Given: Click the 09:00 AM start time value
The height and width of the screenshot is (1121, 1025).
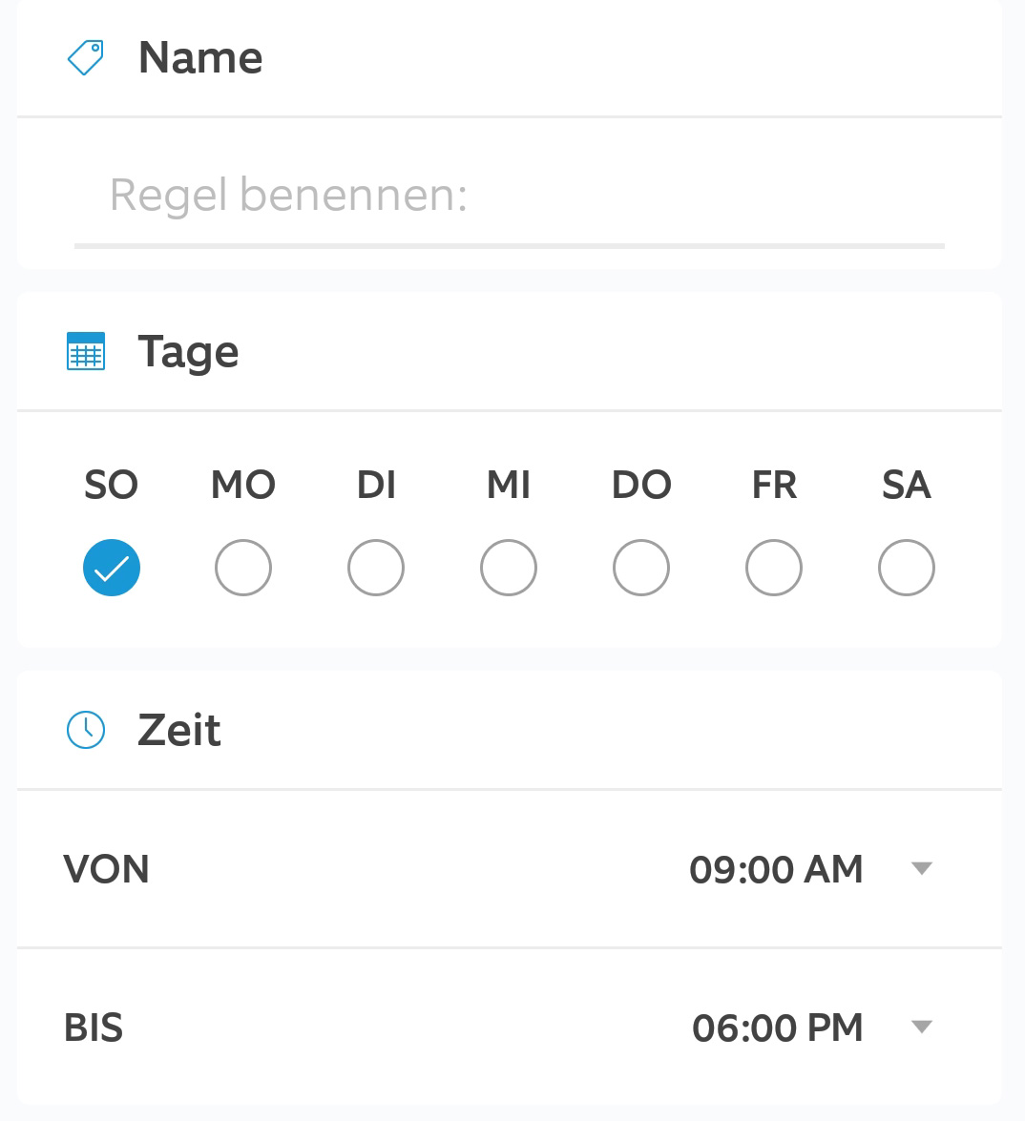Looking at the screenshot, I should (776, 869).
